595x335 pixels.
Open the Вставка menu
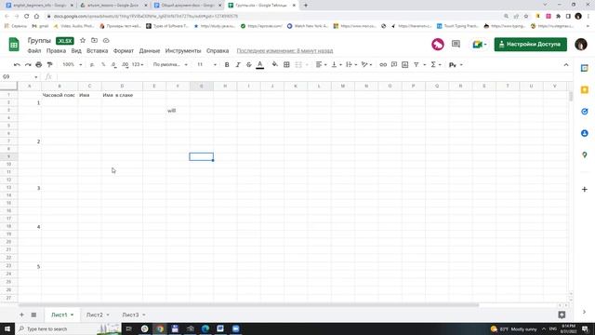(x=97, y=51)
